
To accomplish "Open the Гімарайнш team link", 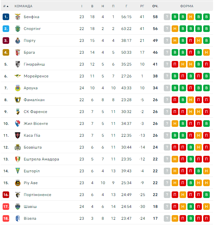I will point(34,64).
